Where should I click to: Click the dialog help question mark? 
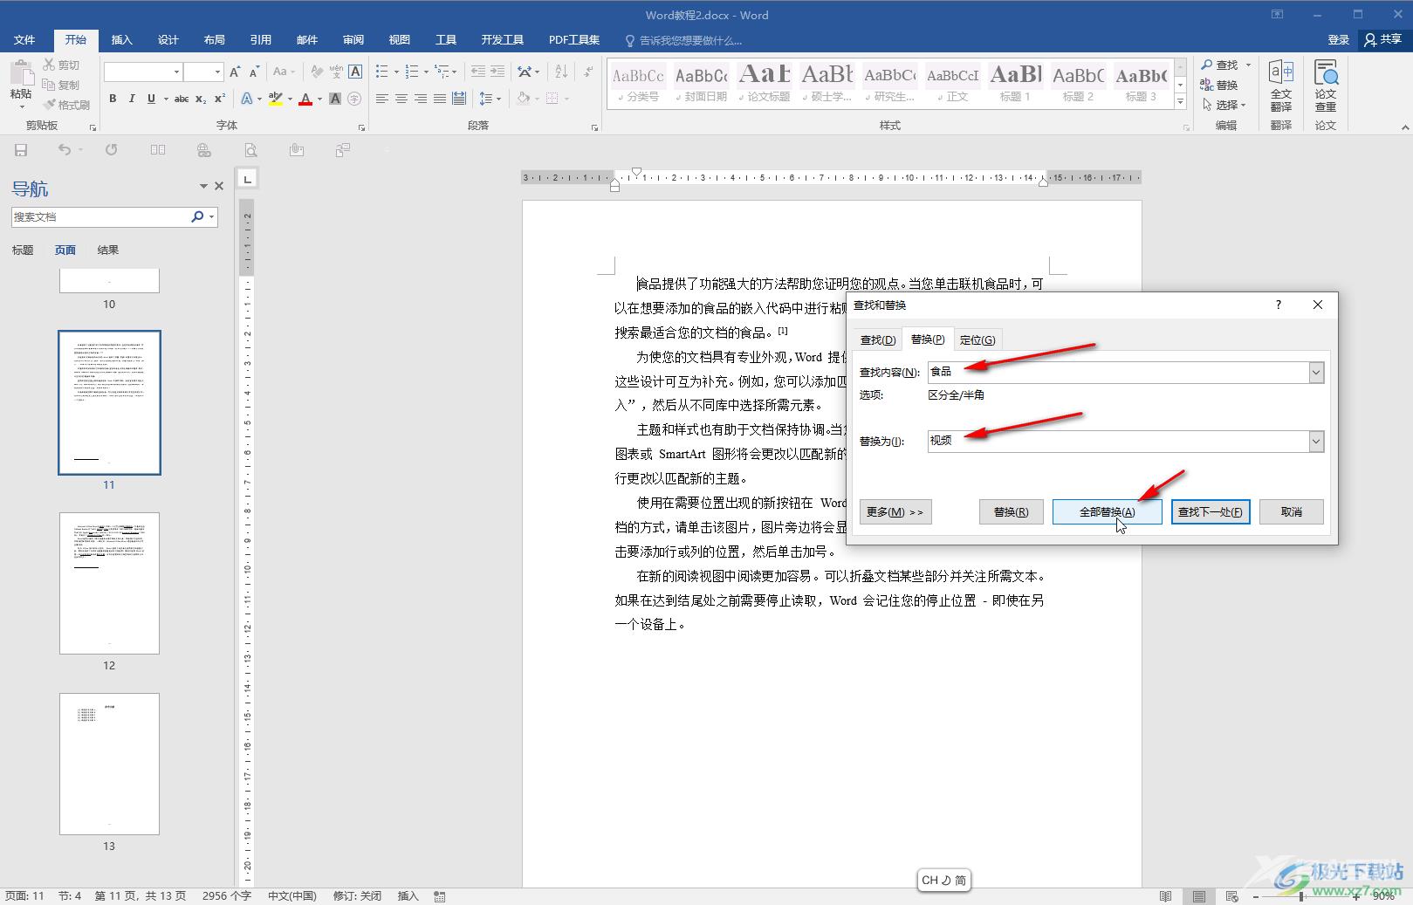[1279, 305]
